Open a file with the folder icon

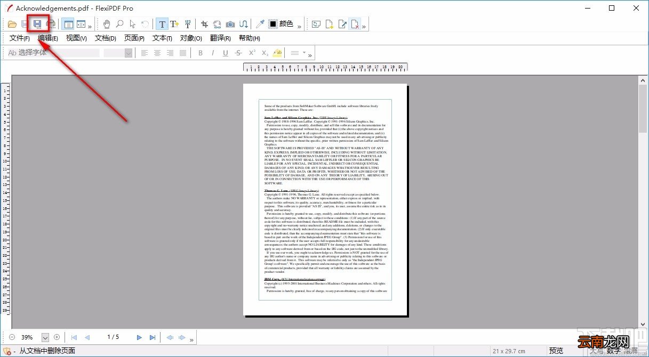coord(12,24)
